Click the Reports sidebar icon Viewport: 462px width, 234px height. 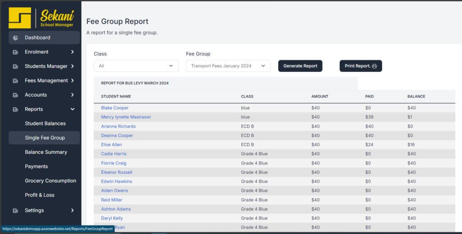pyautogui.click(x=15, y=109)
